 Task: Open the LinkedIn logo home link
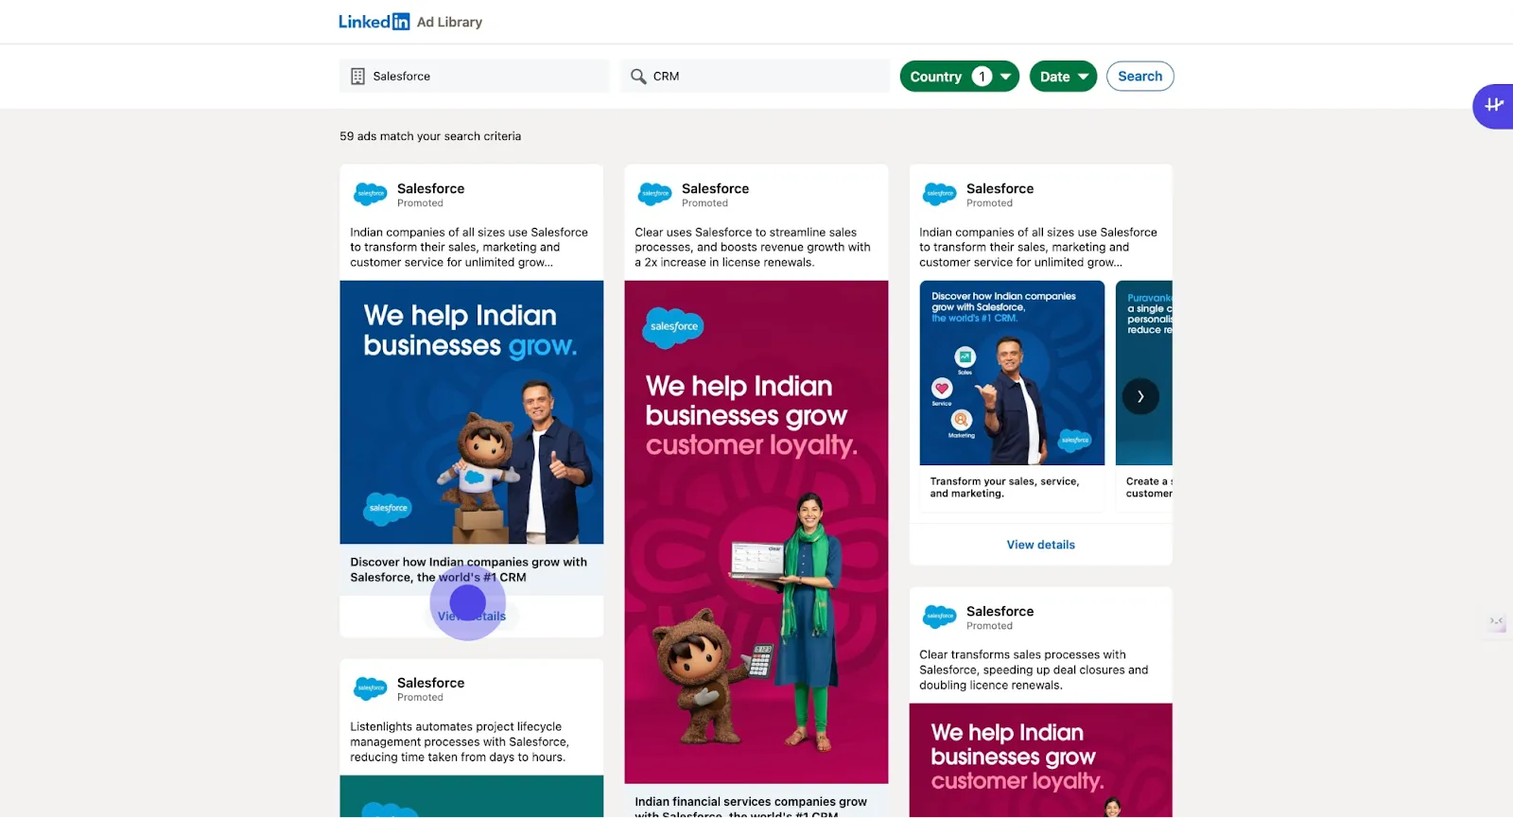tap(374, 22)
